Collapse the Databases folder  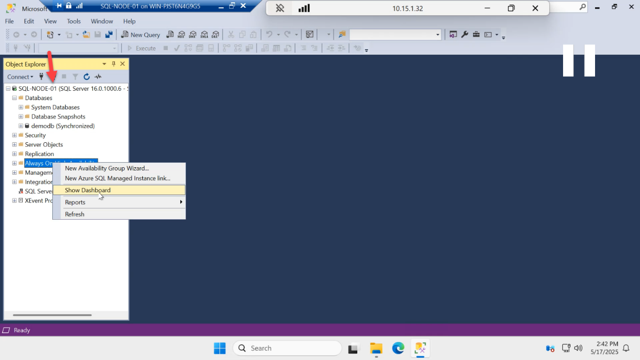pos(14,98)
